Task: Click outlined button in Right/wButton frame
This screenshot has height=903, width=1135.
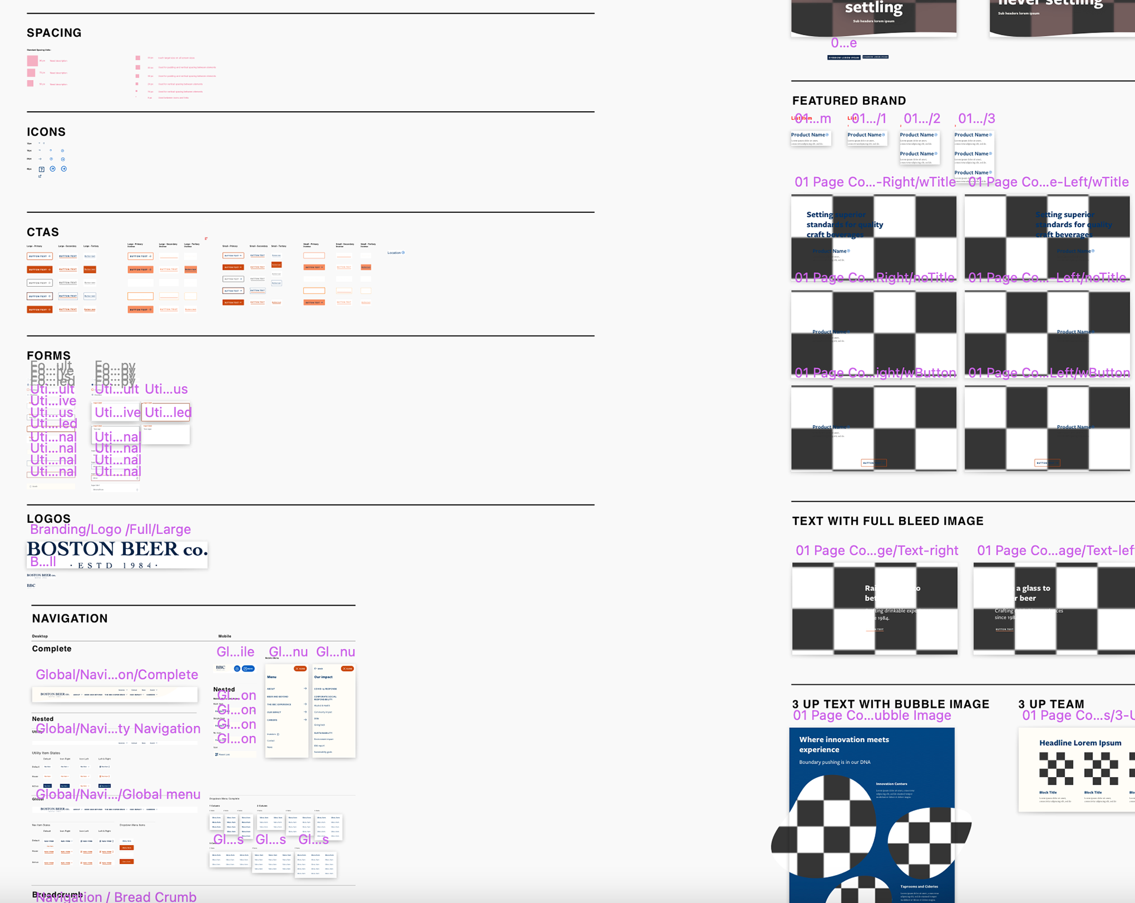Action: 874,463
